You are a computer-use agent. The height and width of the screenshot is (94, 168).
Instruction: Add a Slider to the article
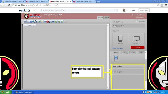click(141, 53)
